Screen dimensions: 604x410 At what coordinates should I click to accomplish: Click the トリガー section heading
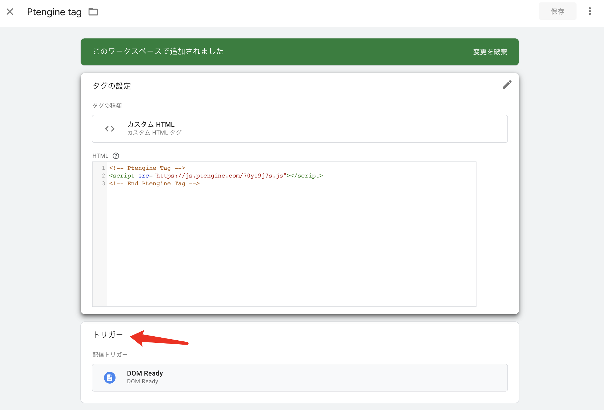point(108,334)
